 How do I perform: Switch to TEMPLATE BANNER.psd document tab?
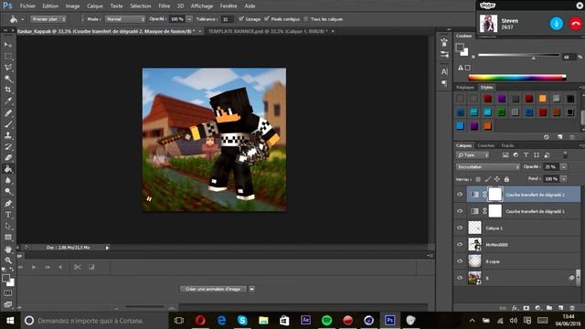[268, 31]
